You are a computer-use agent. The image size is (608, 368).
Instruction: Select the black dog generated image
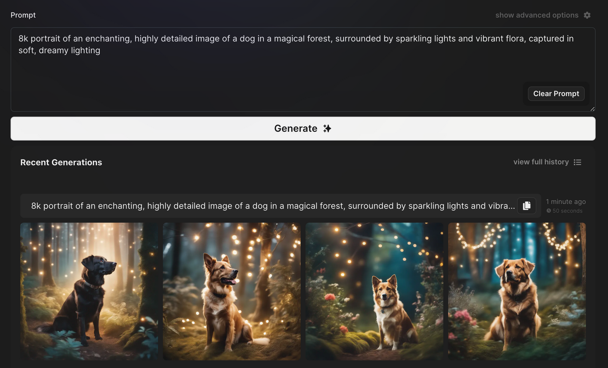89,291
